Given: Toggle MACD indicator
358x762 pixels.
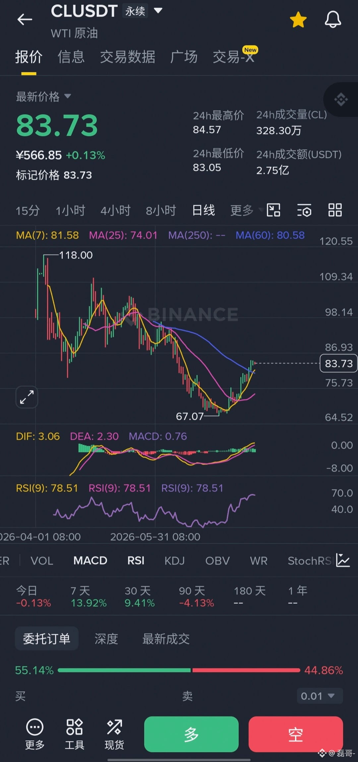Looking at the screenshot, I should point(90,561).
